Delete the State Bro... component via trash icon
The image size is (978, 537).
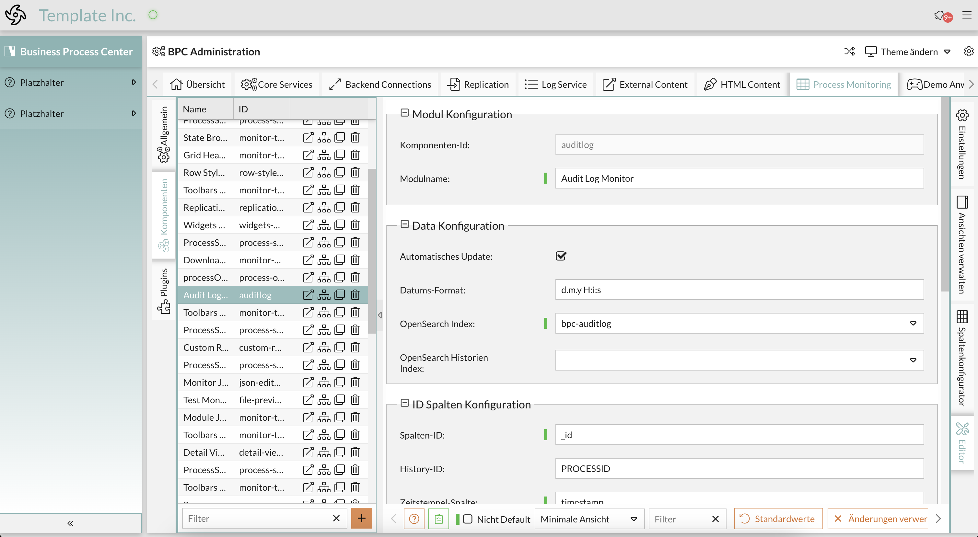(355, 137)
